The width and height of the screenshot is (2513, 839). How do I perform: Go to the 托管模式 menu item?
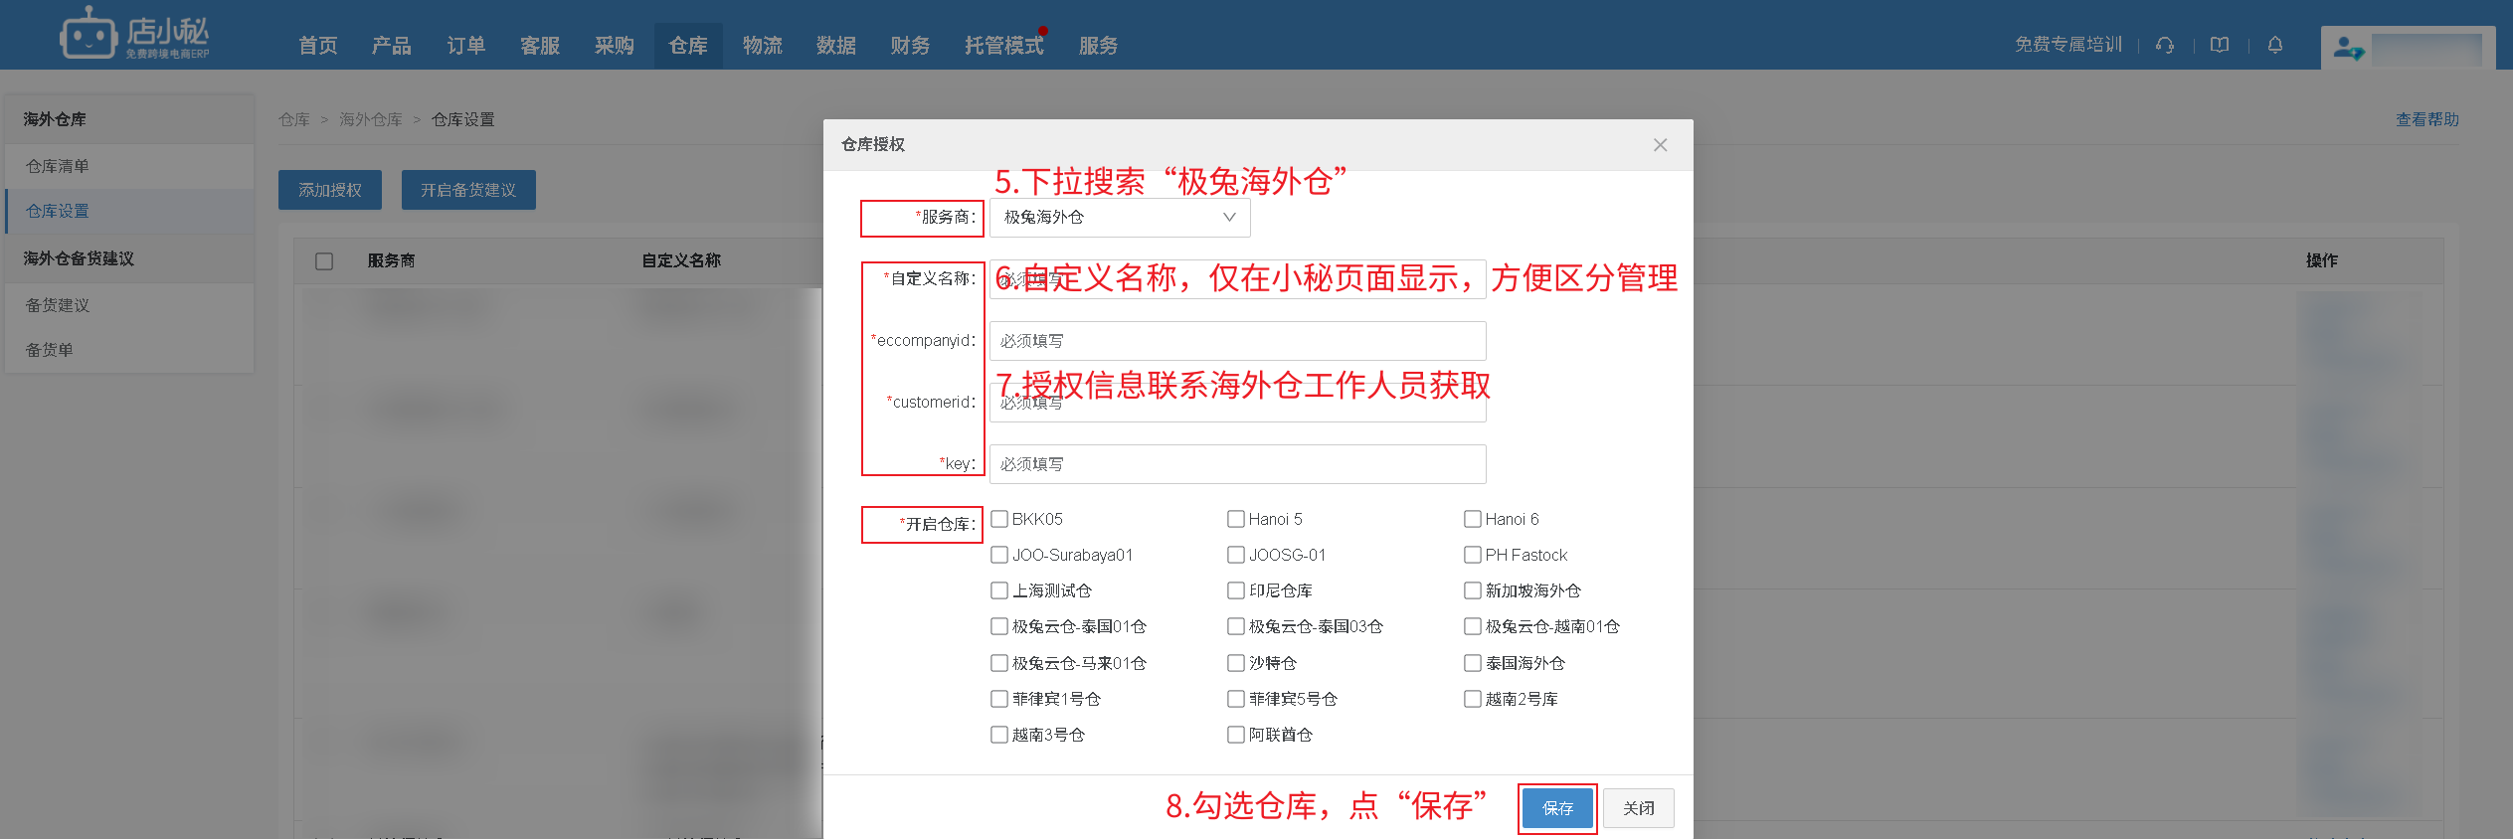[1003, 46]
